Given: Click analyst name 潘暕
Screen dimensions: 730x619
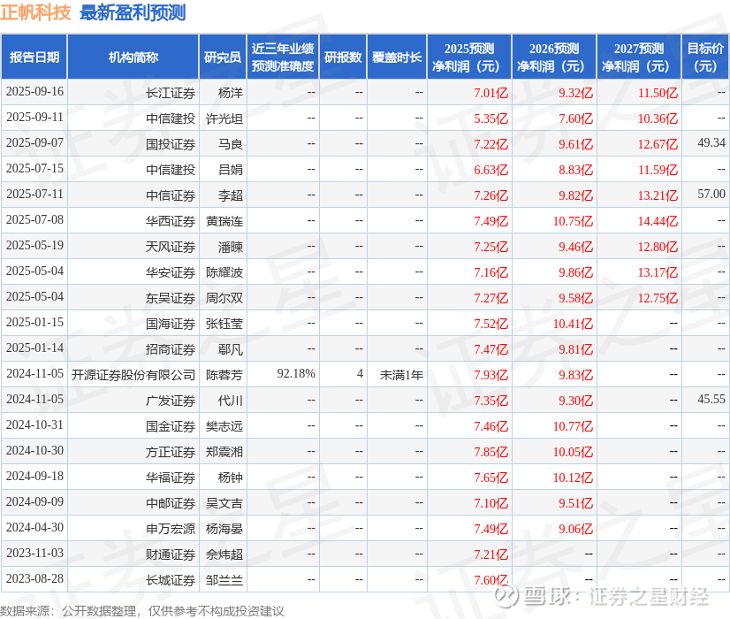Looking at the screenshot, I should tap(231, 247).
